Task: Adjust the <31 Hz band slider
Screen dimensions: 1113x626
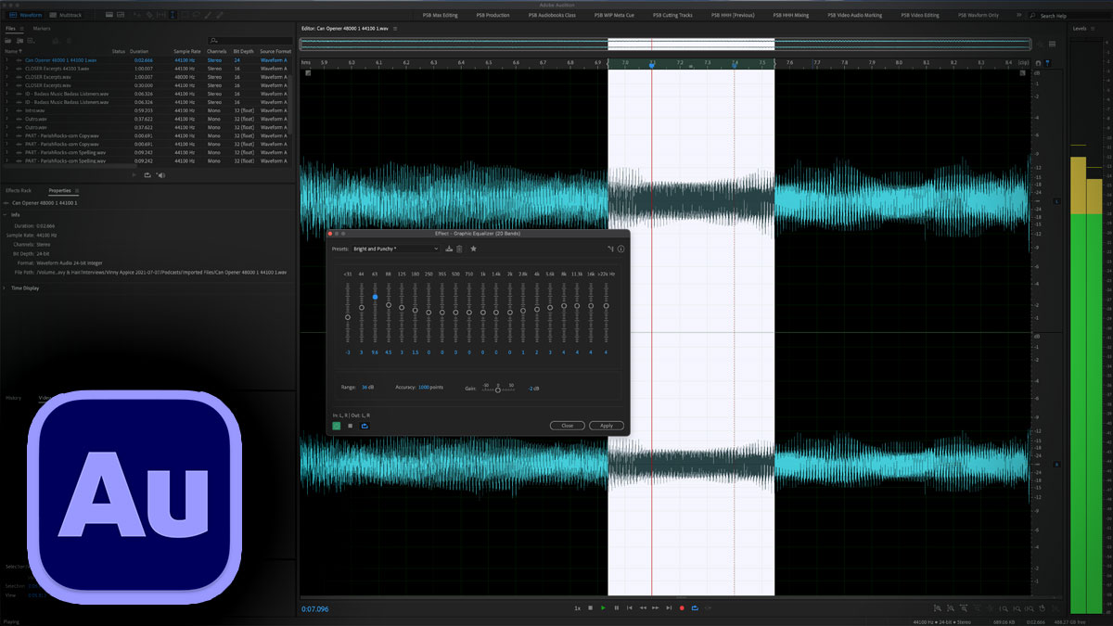Action: pyautogui.click(x=348, y=317)
